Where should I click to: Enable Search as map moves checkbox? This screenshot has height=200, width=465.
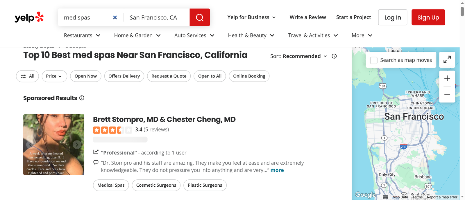point(374,60)
